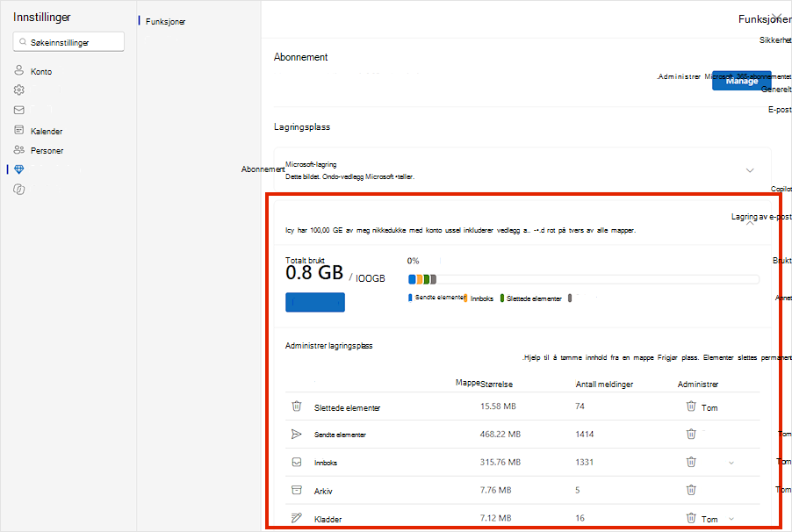Viewport: 792px width, 532px height.
Task: Click Tøm trash icon for Innboks
Action: coord(691,462)
